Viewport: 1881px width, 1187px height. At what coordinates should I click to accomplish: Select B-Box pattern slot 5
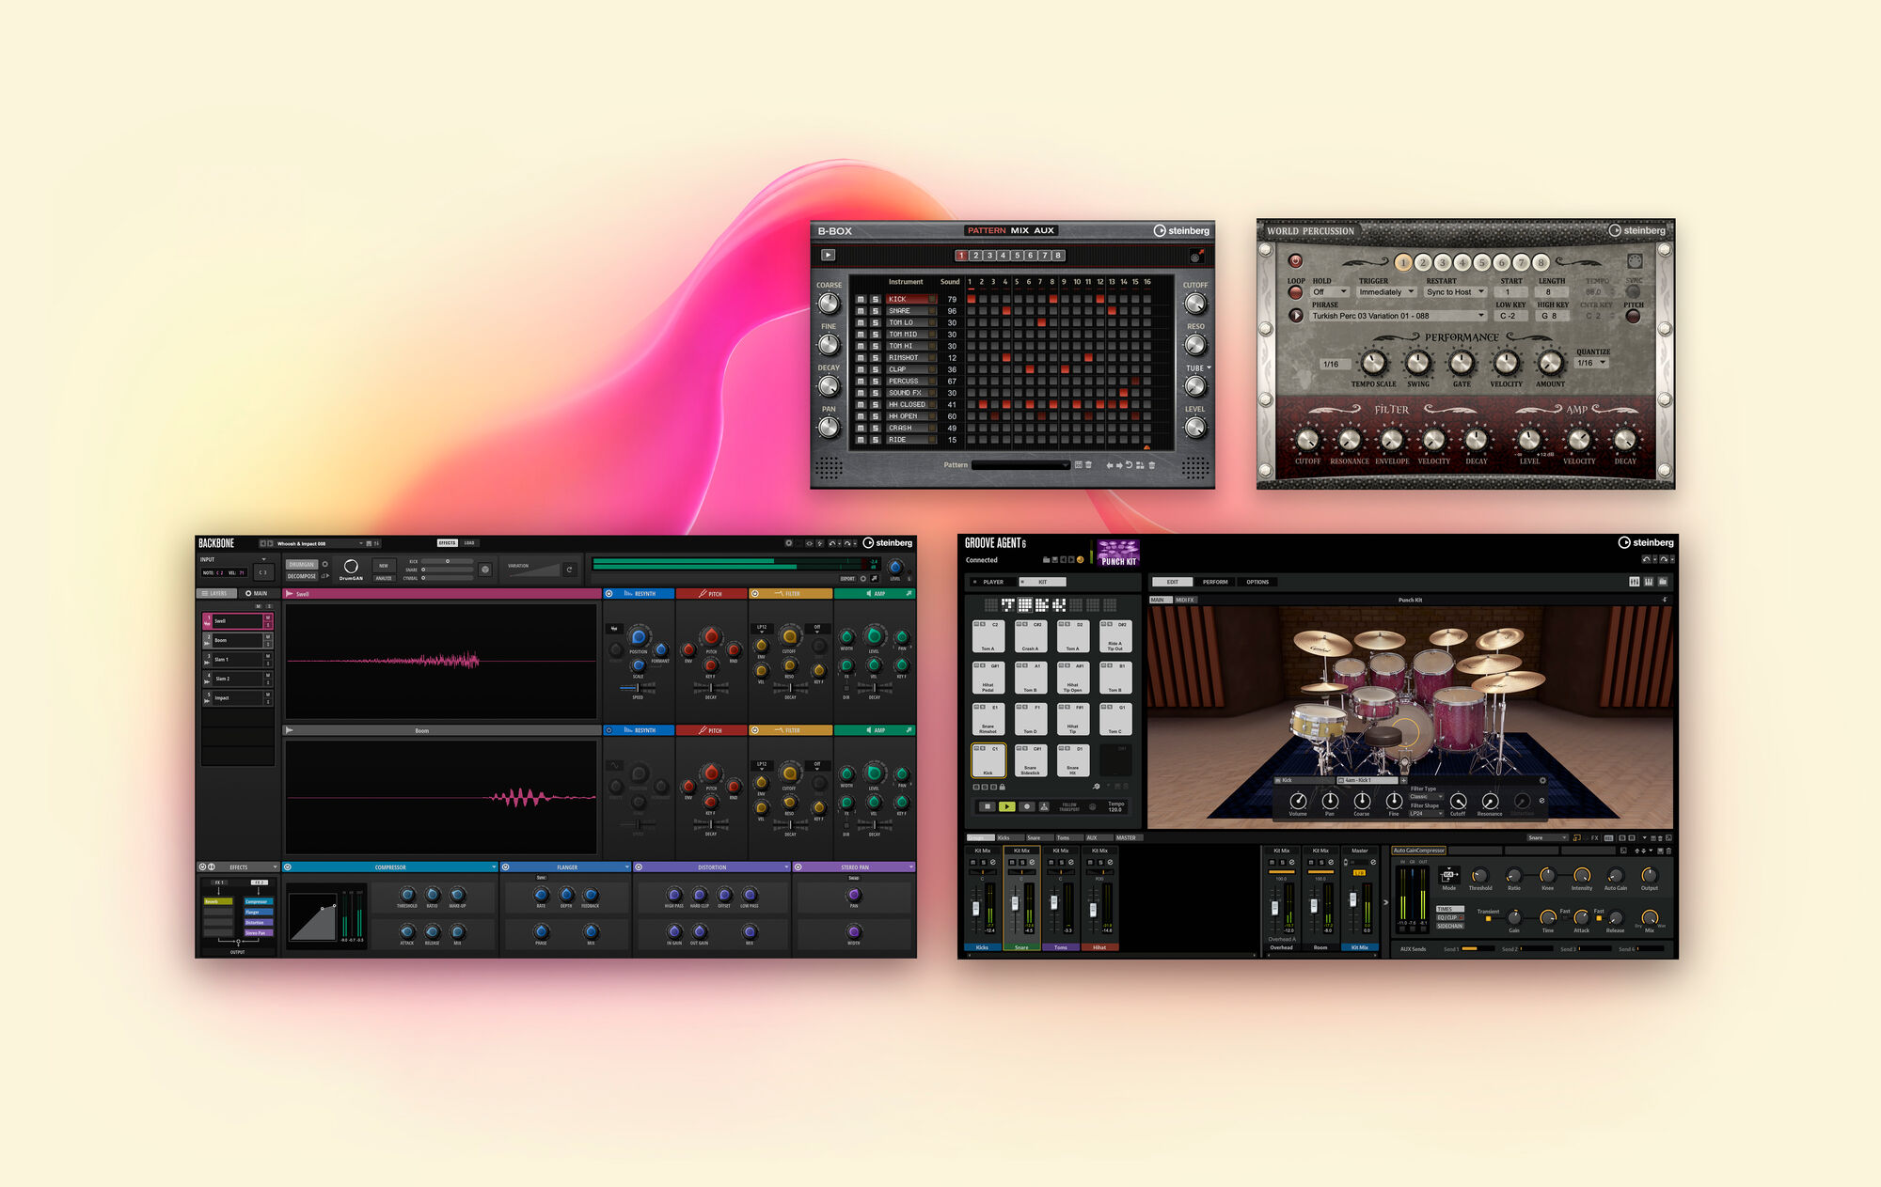(1017, 256)
